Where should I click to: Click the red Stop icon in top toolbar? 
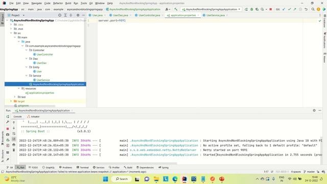tap(271, 9)
